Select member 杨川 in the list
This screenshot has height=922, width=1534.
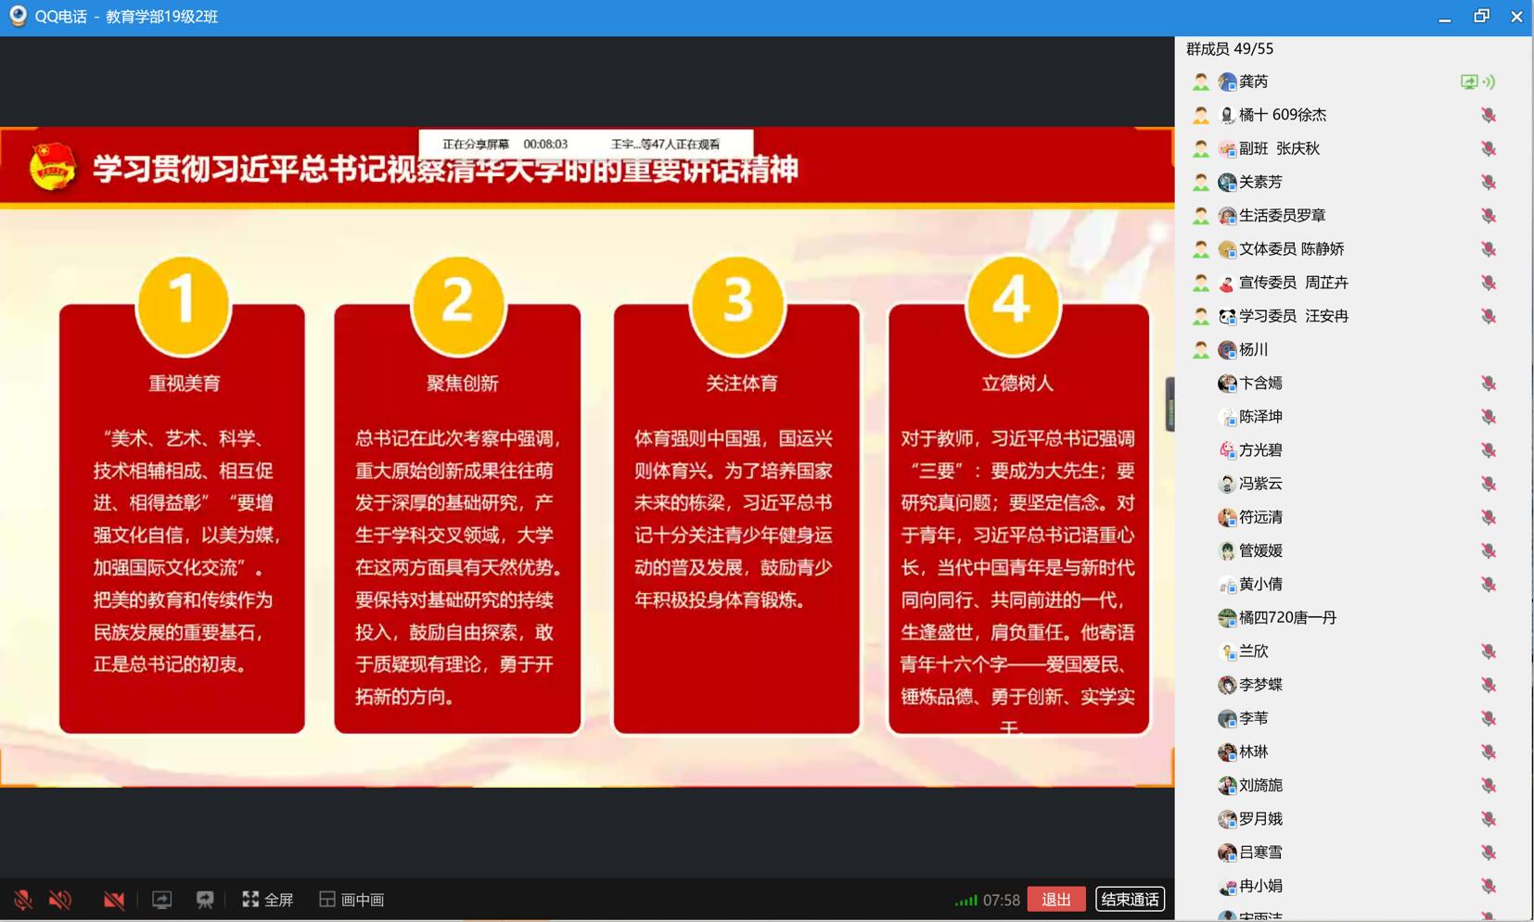[x=1253, y=350]
